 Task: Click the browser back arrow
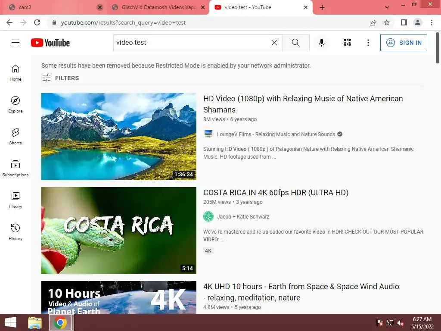(9, 22)
